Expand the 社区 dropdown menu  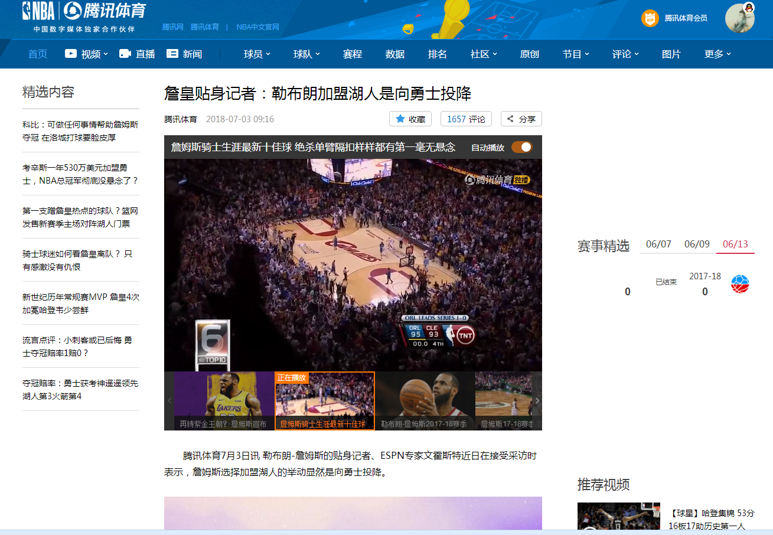[x=495, y=54]
